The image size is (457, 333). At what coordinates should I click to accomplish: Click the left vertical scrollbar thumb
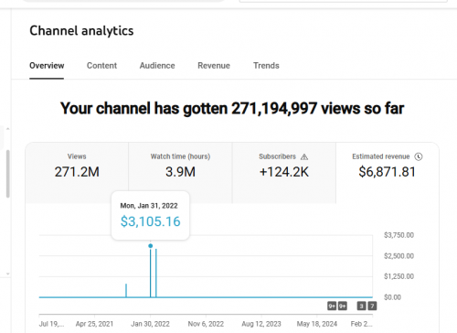click(x=7, y=174)
